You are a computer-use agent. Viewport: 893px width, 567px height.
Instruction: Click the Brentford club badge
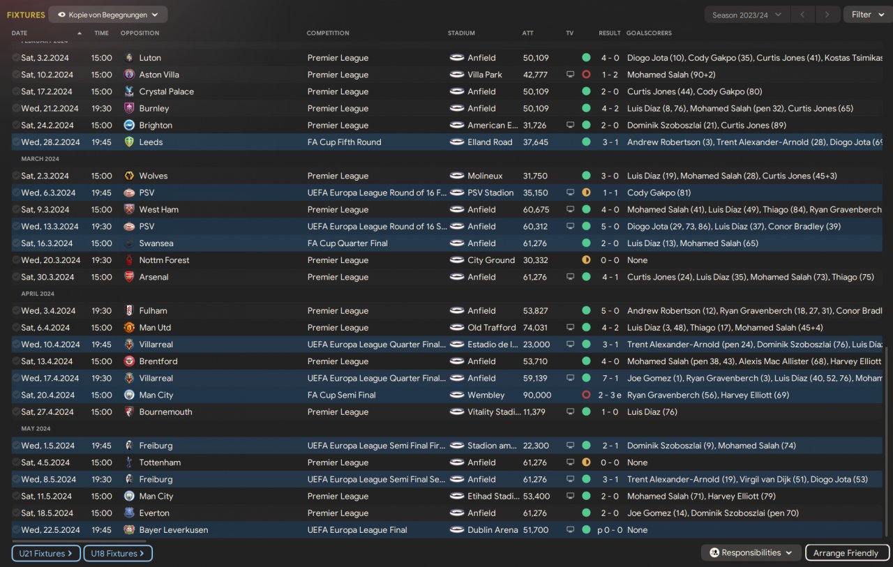pyautogui.click(x=128, y=361)
